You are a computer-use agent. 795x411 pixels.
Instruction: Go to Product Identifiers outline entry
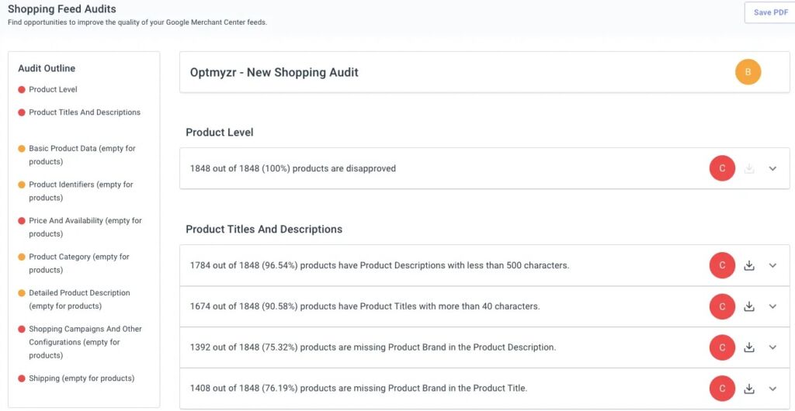81,191
